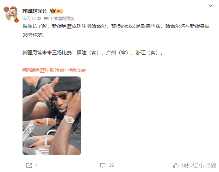Like the post with thumbs-up icon

coord(176,166)
